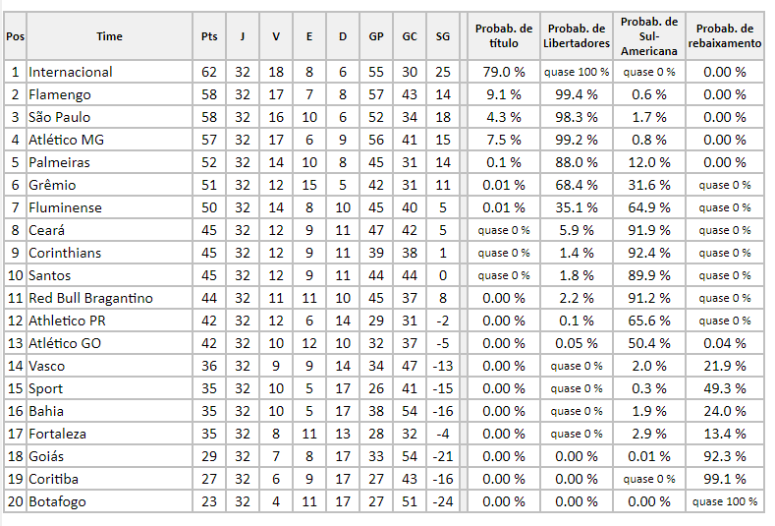Click the Probab. de Libertadores header
775x526 pixels.
click(x=577, y=36)
